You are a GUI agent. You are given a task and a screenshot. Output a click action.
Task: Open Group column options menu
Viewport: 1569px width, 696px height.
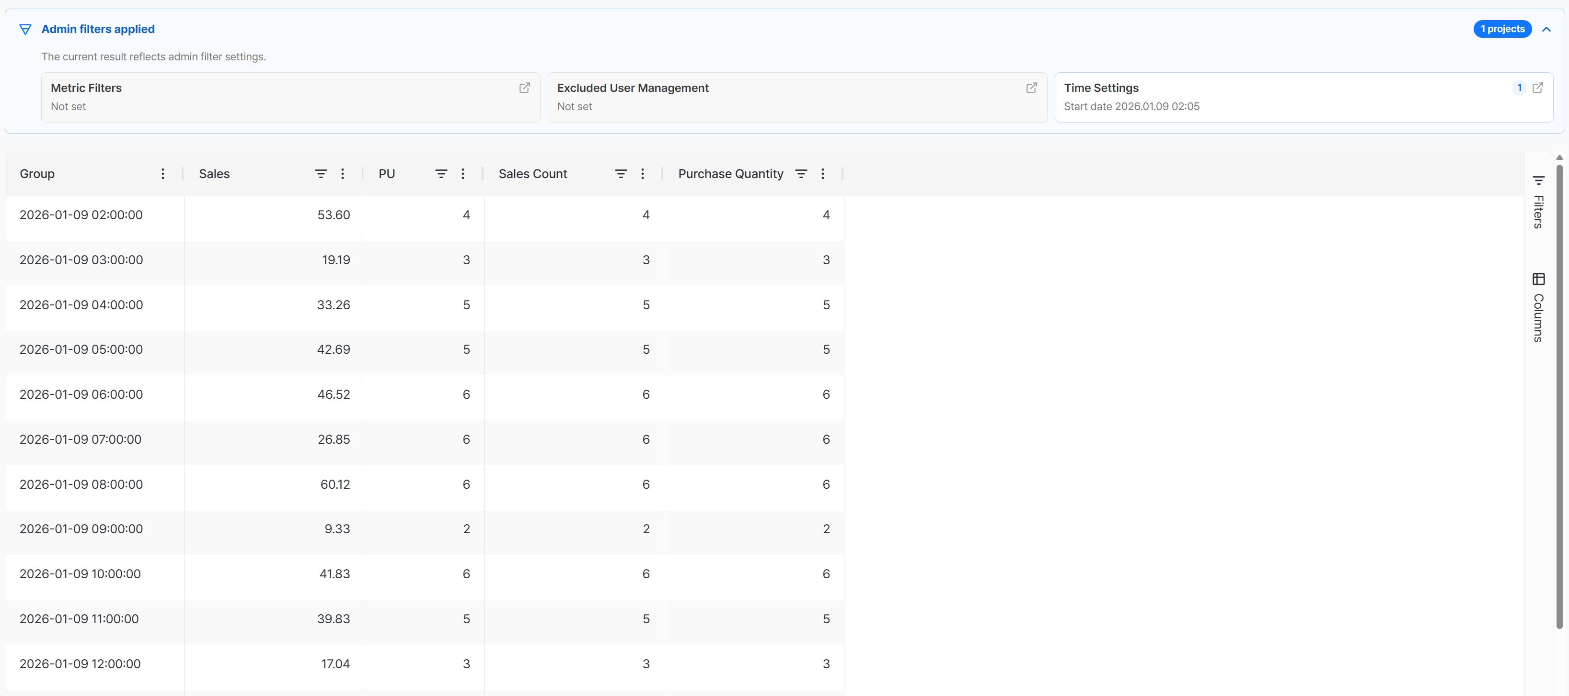coord(162,174)
